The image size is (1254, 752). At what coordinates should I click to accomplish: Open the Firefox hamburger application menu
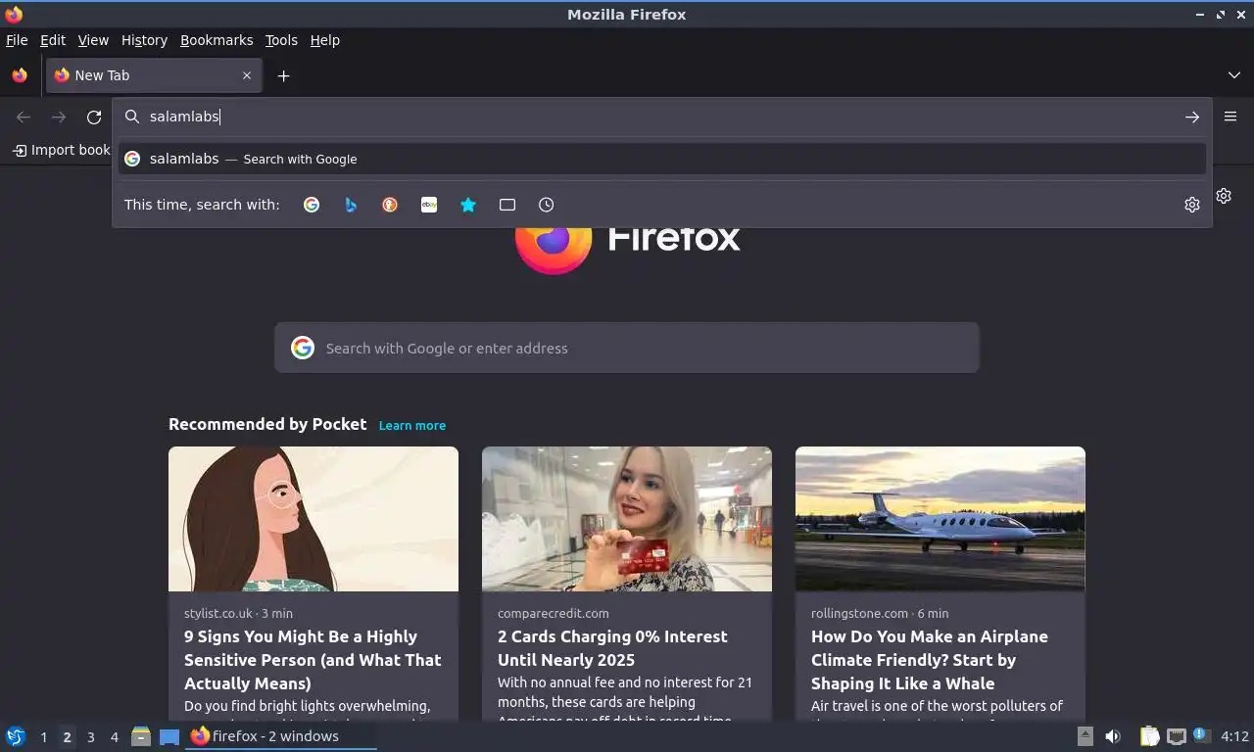pyautogui.click(x=1230, y=117)
